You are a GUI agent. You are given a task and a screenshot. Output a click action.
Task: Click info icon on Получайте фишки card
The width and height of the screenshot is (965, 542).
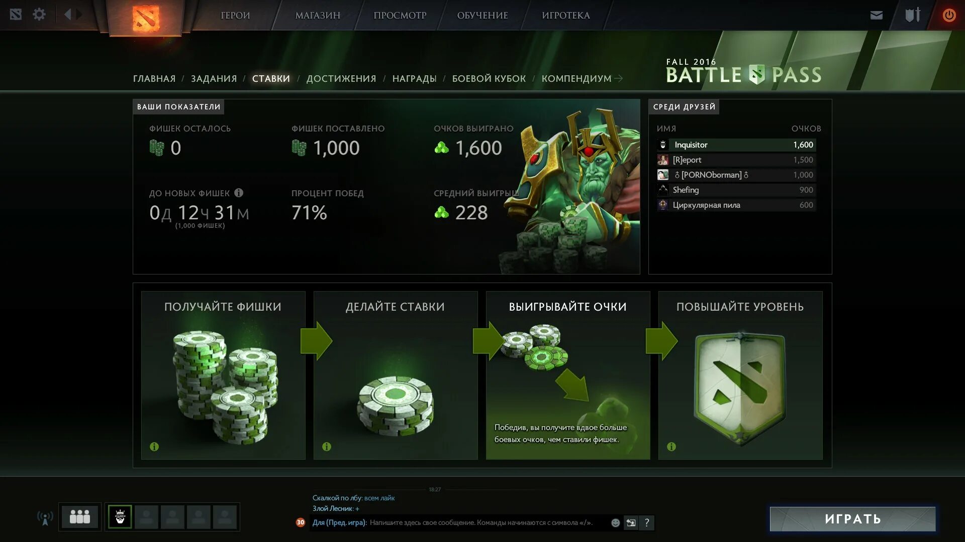[x=154, y=447]
